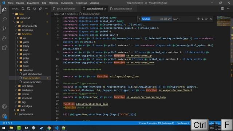Open explorer more actions menu
The image size is (233, 131).
46,9
